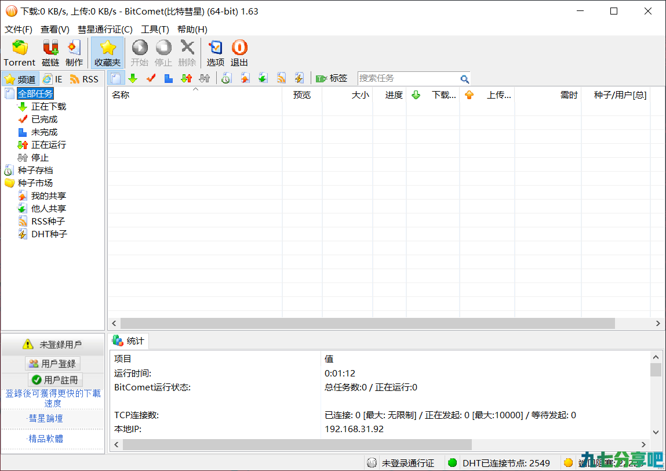Click the 预览 column header
The height and width of the screenshot is (471, 666).
pyautogui.click(x=302, y=95)
